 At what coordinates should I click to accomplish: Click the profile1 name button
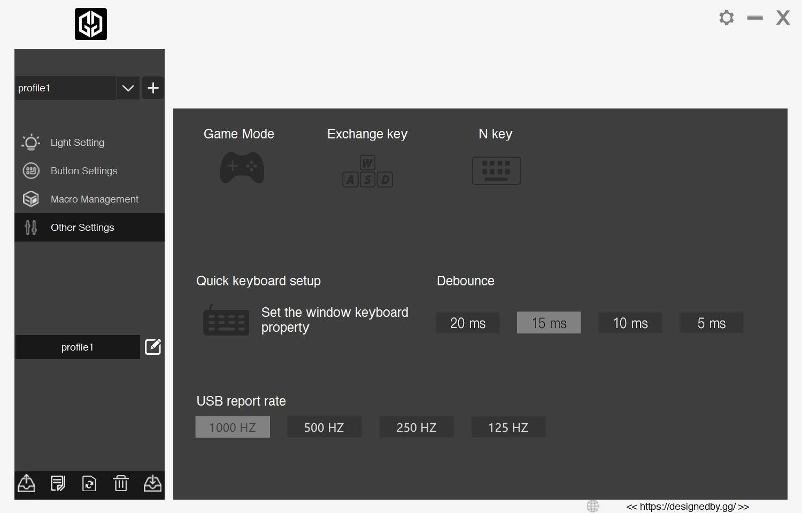coord(78,347)
